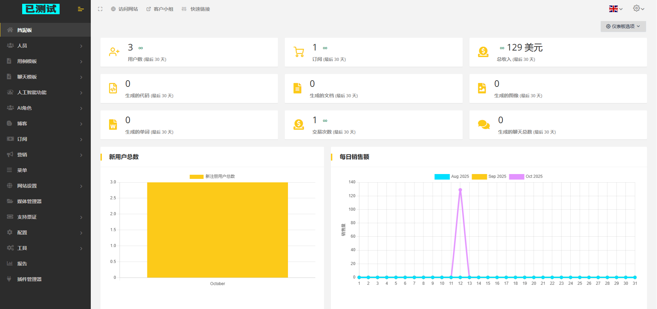Screen dimensions: 657x309
Task: Click the shopping cart icon on the 订阅 card
Action: pos(299,52)
